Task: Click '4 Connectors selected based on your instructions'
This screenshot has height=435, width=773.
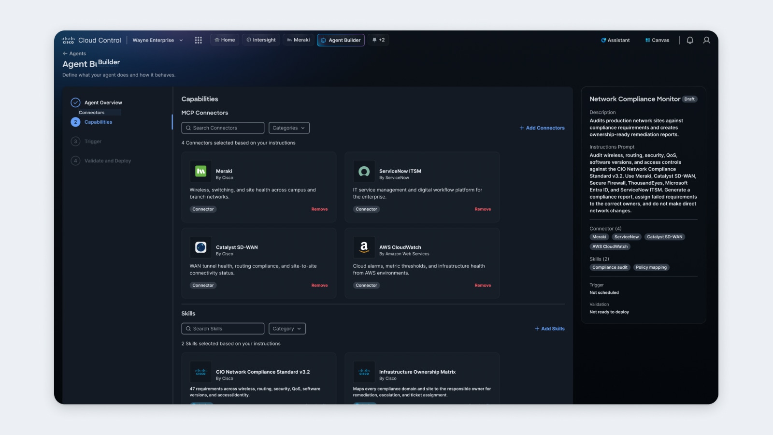Action: (x=238, y=143)
